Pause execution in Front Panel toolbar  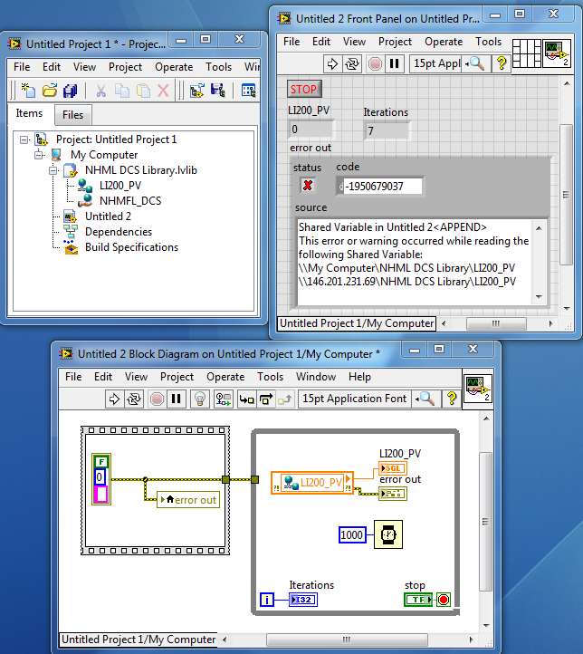[394, 63]
